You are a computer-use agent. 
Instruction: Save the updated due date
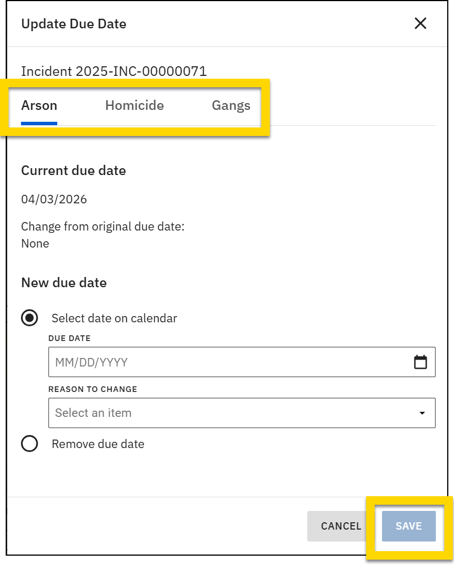[408, 526]
